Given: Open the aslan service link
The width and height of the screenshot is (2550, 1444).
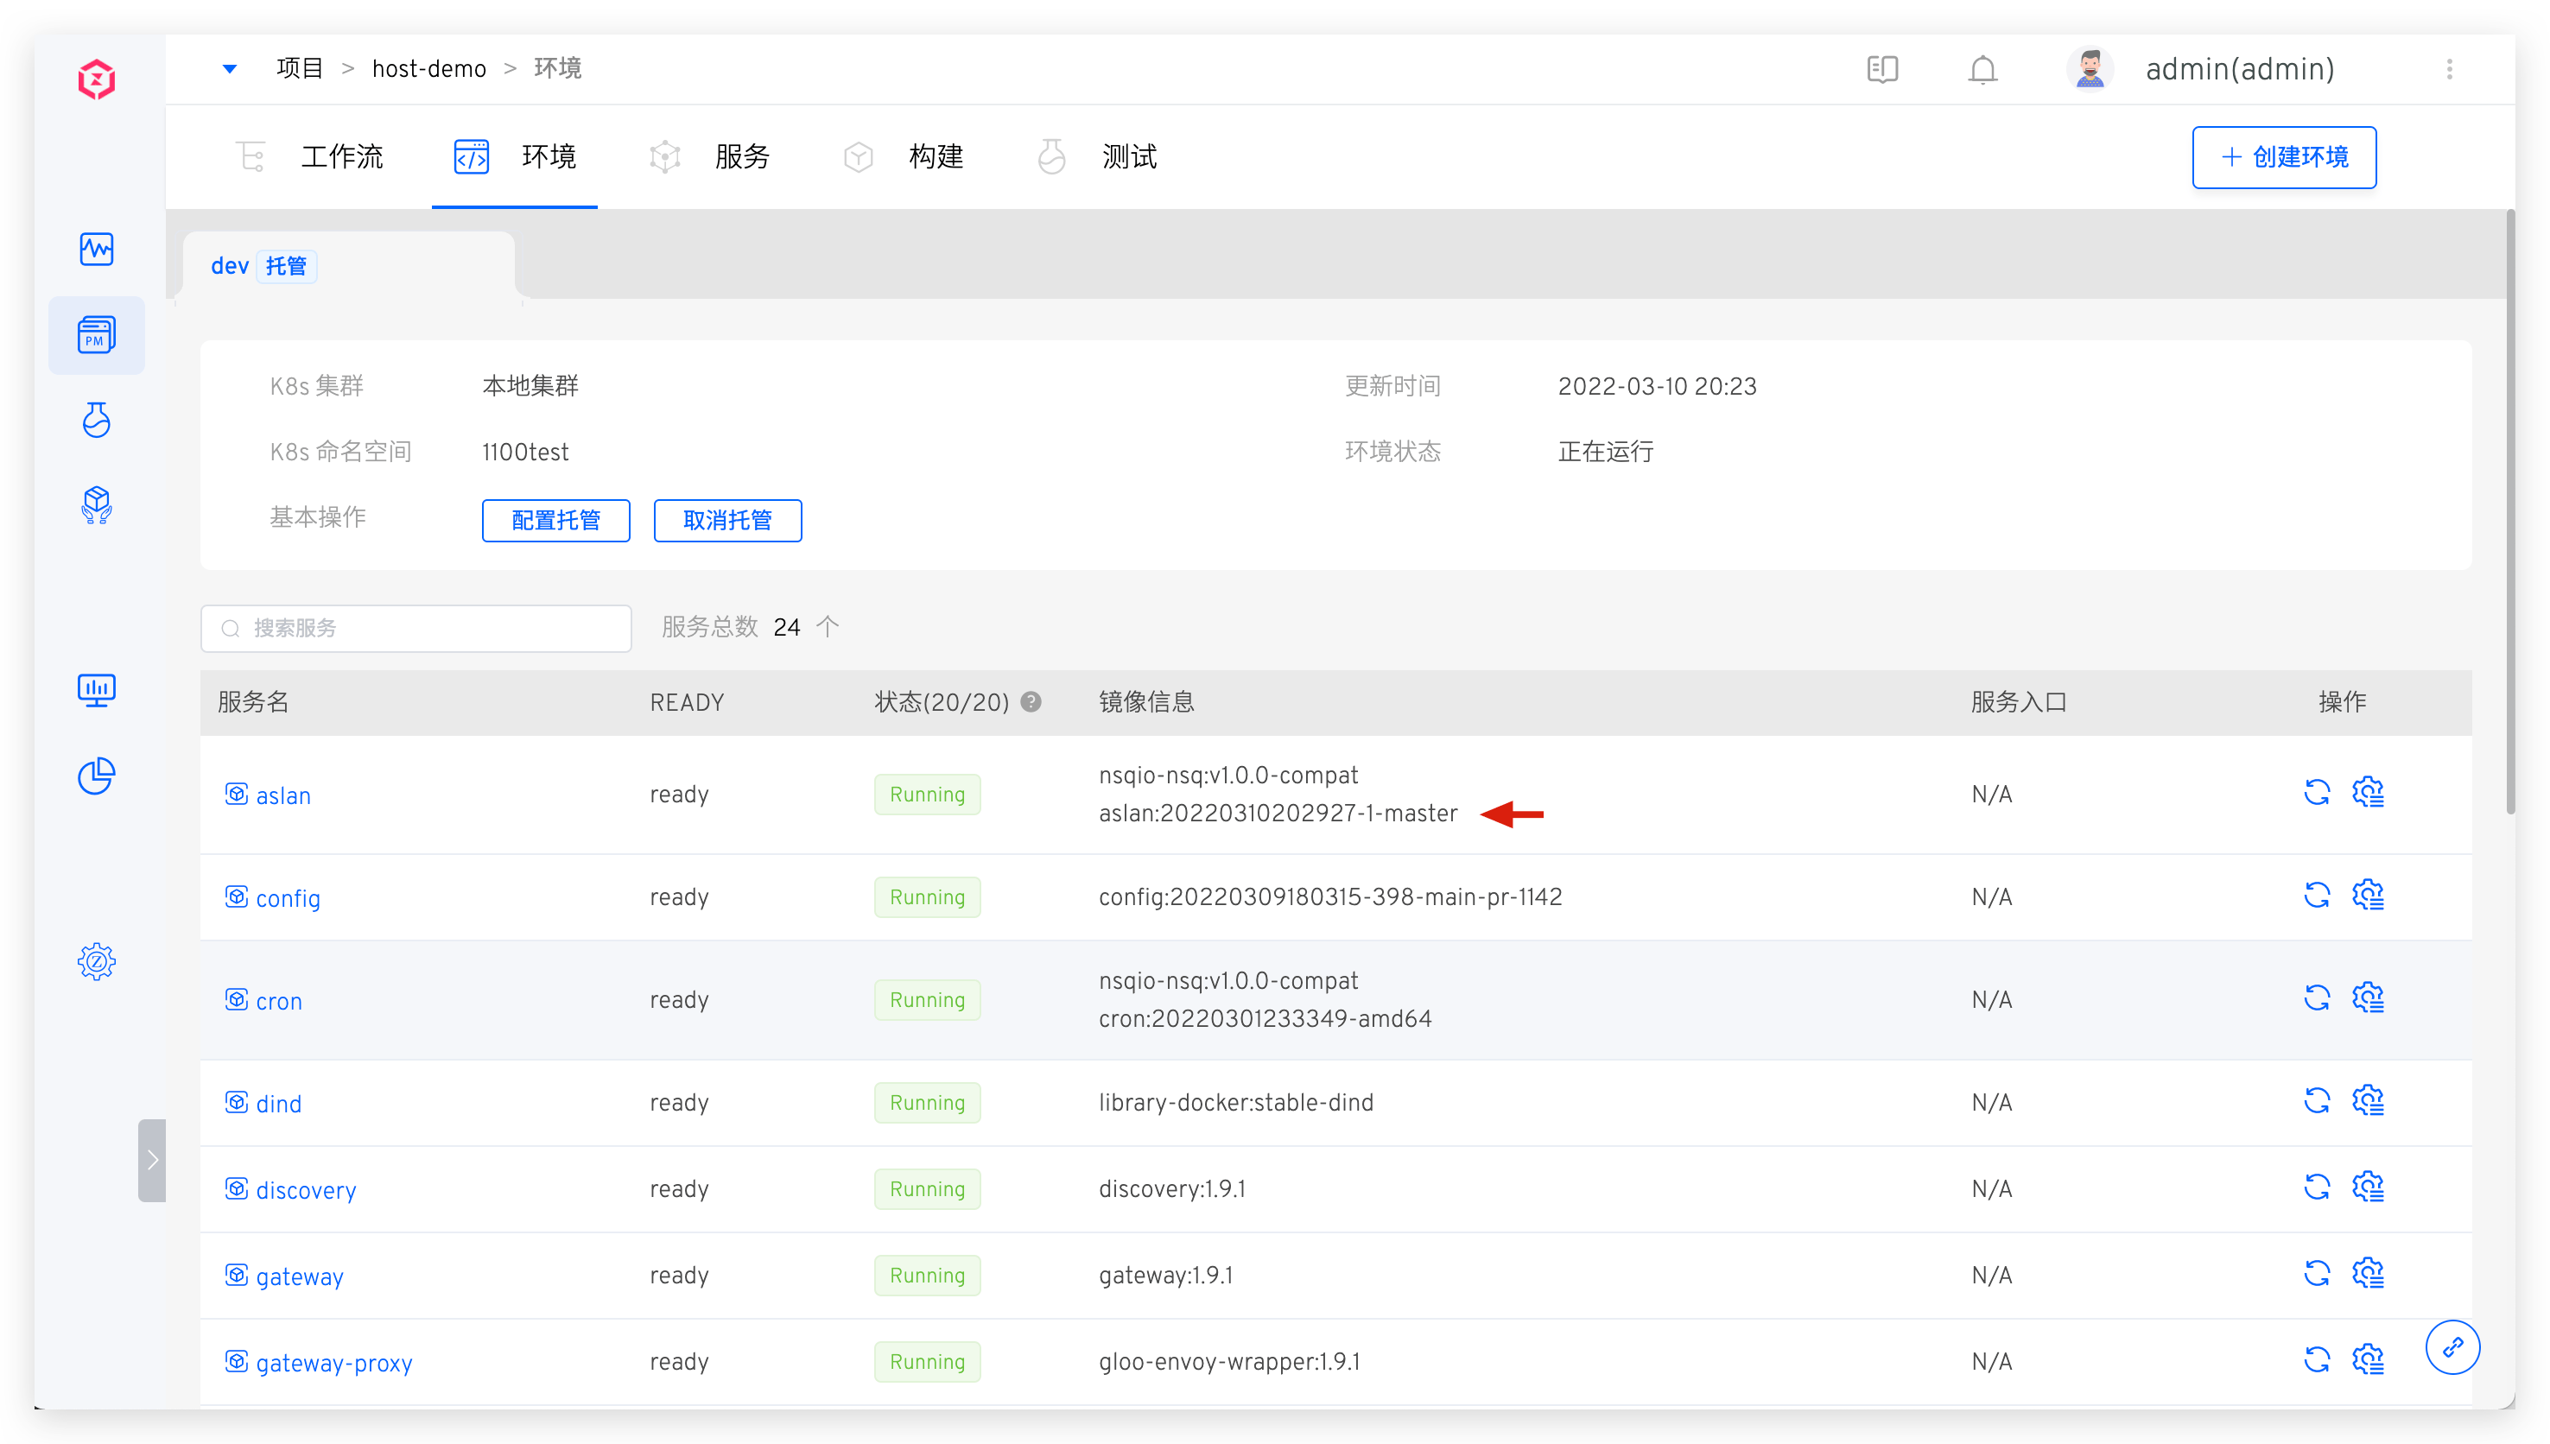Looking at the screenshot, I should pyautogui.click(x=283, y=795).
